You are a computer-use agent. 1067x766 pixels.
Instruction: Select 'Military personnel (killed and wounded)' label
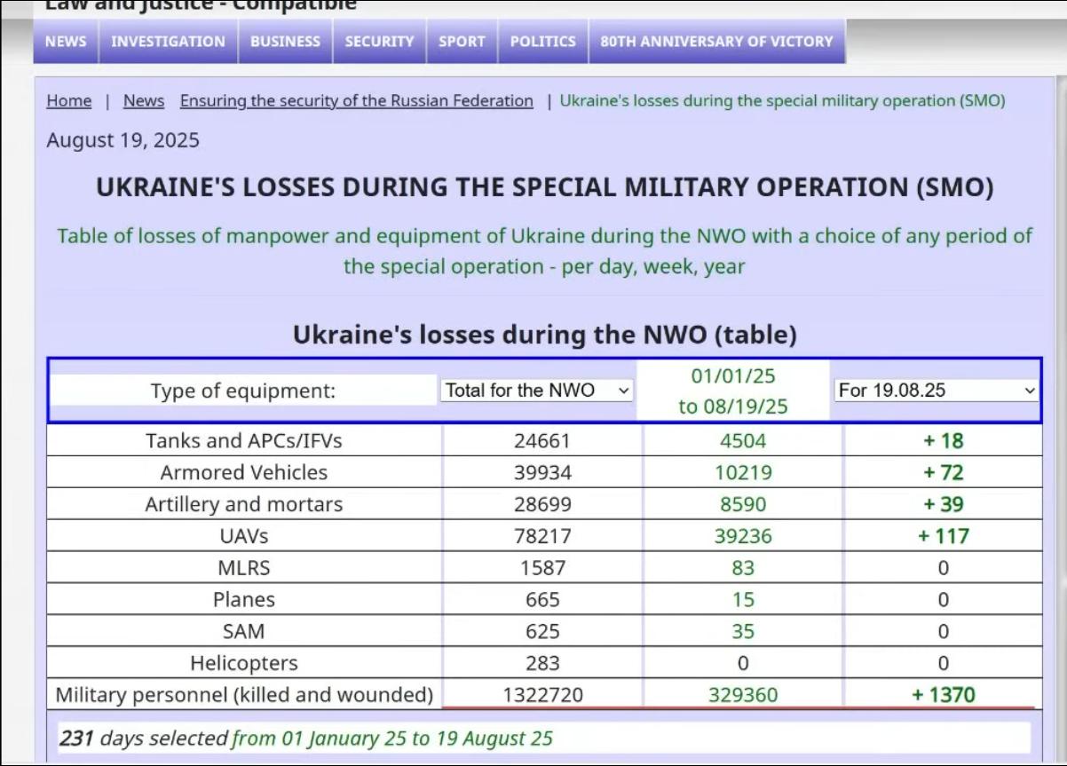click(x=244, y=694)
